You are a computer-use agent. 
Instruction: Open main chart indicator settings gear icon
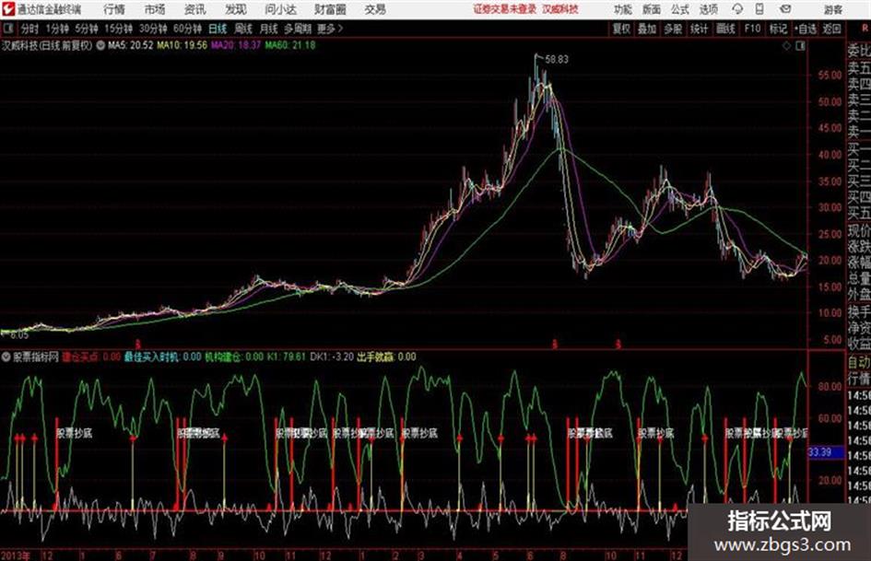[100, 45]
